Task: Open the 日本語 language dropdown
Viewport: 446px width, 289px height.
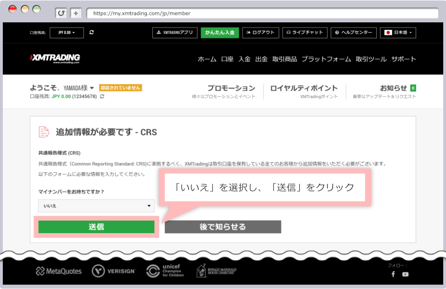Action: pyautogui.click(x=398, y=33)
